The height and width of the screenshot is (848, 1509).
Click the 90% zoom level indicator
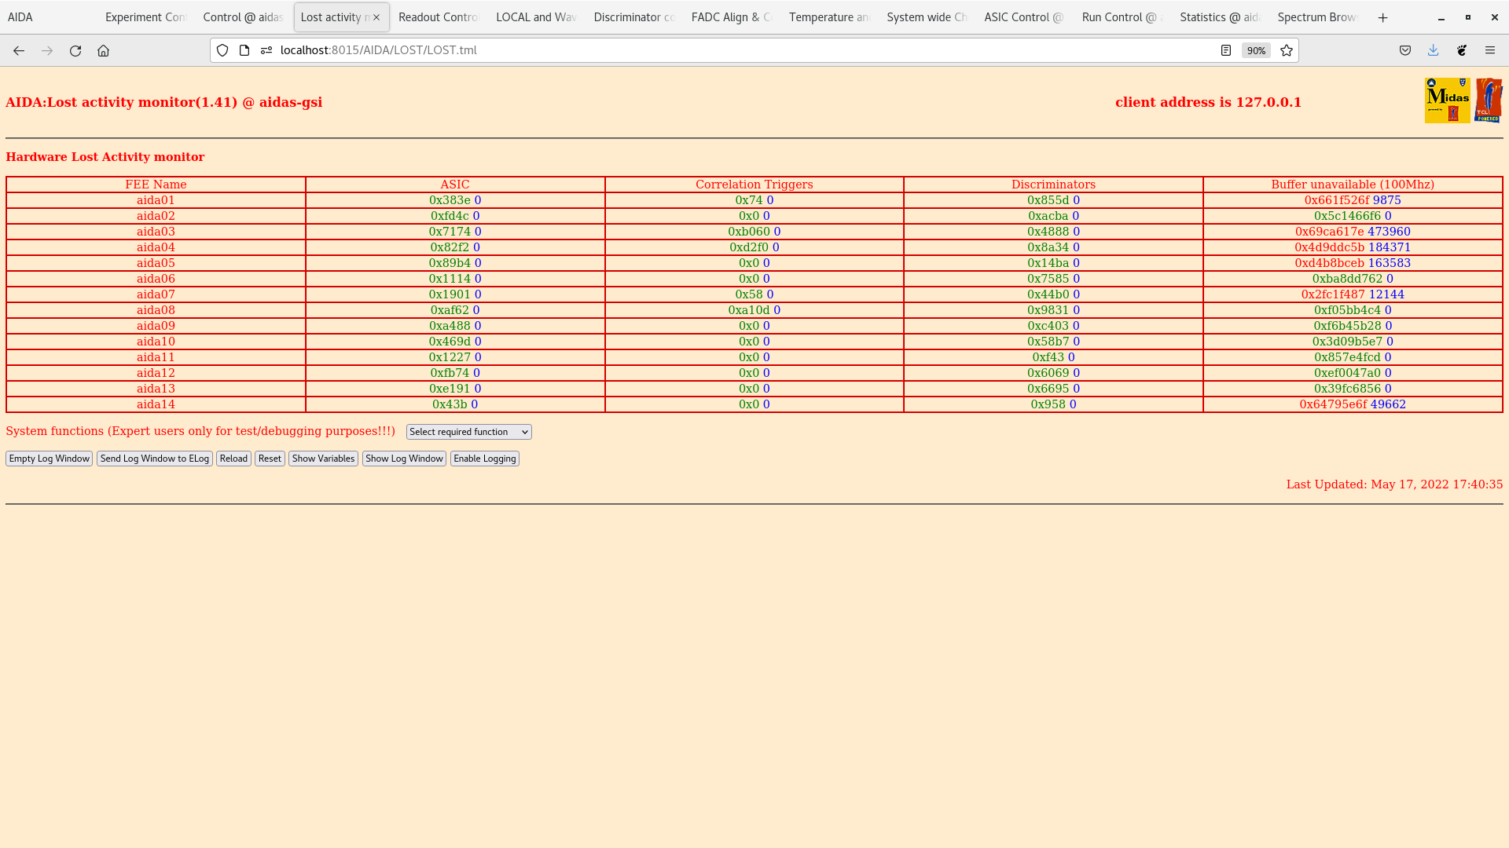click(x=1256, y=50)
